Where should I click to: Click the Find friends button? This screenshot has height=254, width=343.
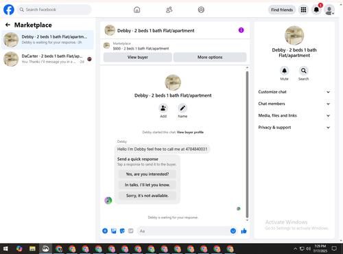coord(282,10)
